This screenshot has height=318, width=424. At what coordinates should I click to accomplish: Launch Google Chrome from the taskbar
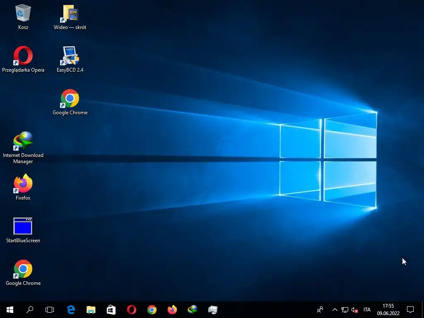(152, 310)
